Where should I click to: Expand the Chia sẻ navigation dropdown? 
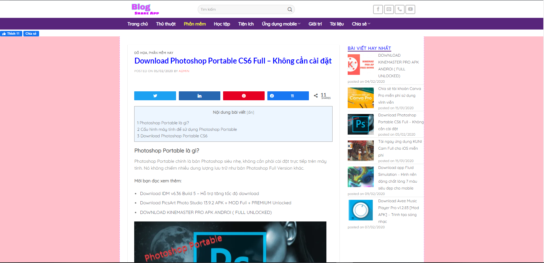click(361, 24)
